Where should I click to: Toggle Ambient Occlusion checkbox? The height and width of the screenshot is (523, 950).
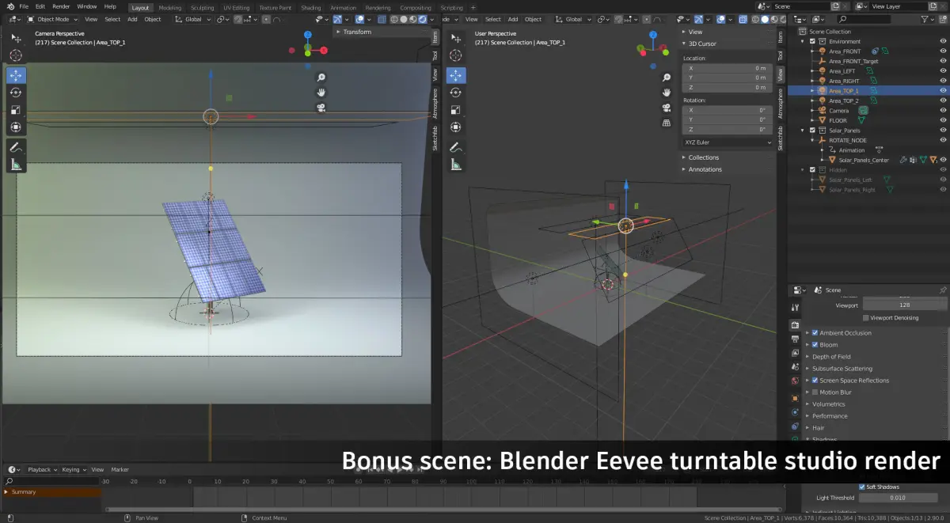(x=815, y=333)
